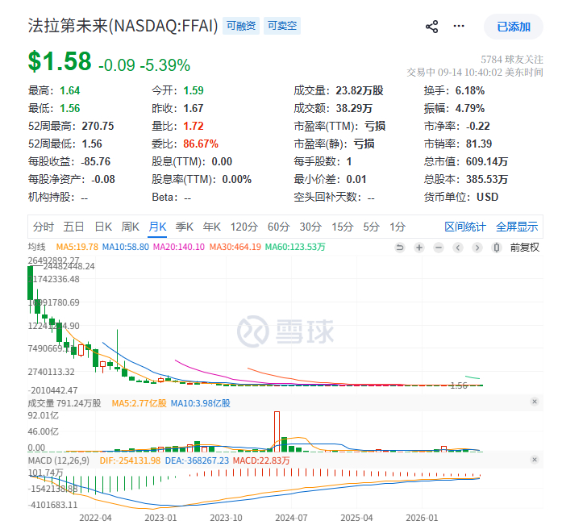Close the 成交量 volume indicator panel
The height and width of the screenshot is (529, 562).
click(x=535, y=402)
